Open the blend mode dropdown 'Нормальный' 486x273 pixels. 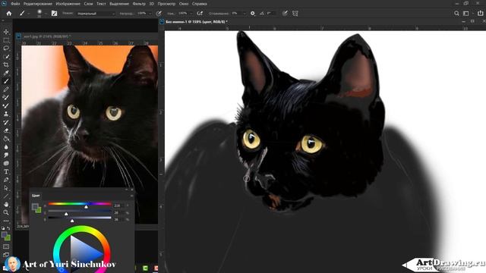[96, 14]
